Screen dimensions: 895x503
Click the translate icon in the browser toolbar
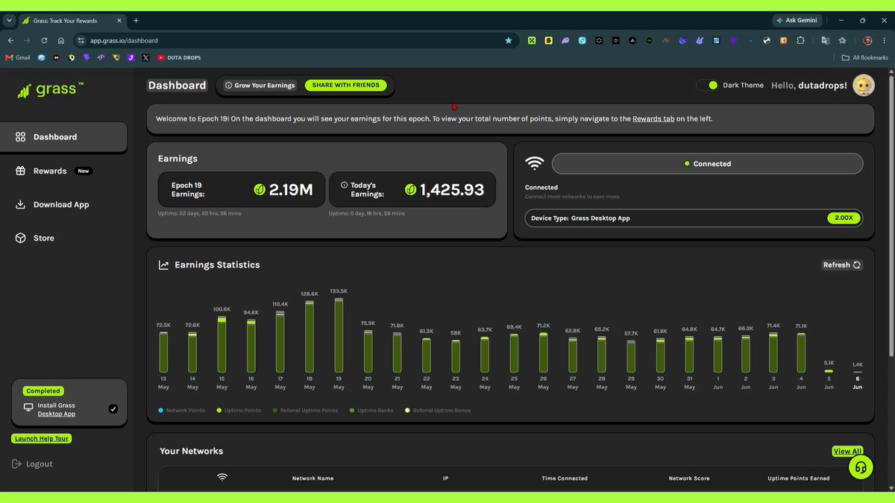point(825,40)
